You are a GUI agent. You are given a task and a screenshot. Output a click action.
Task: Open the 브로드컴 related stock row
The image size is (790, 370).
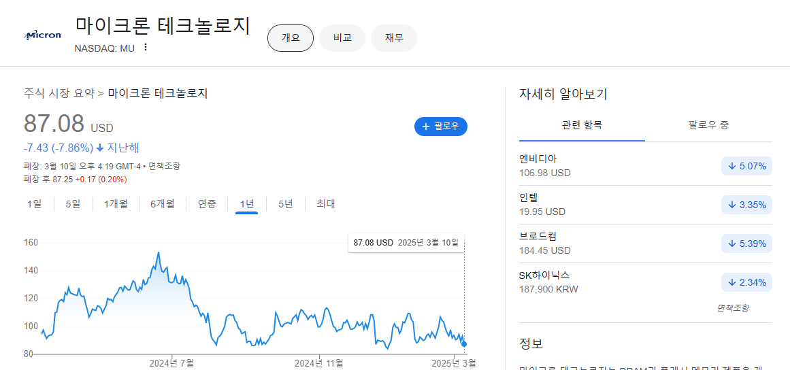pyautogui.click(x=645, y=243)
